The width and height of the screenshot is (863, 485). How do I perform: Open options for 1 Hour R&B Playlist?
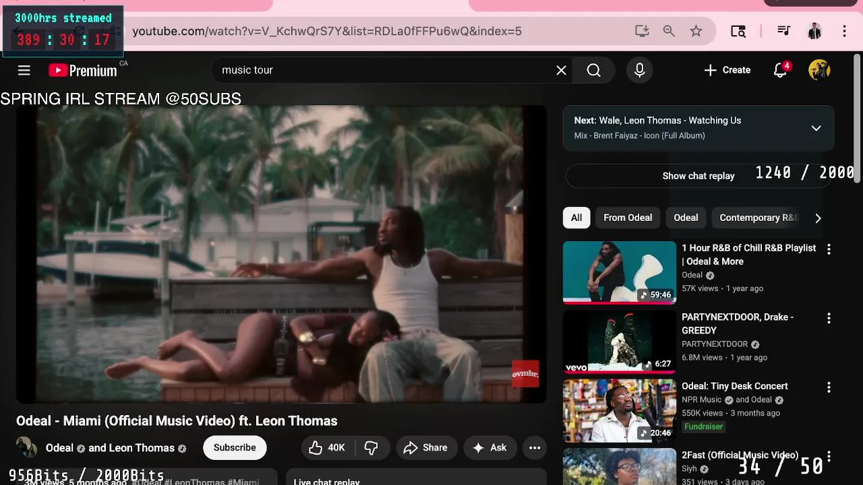click(x=829, y=249)
